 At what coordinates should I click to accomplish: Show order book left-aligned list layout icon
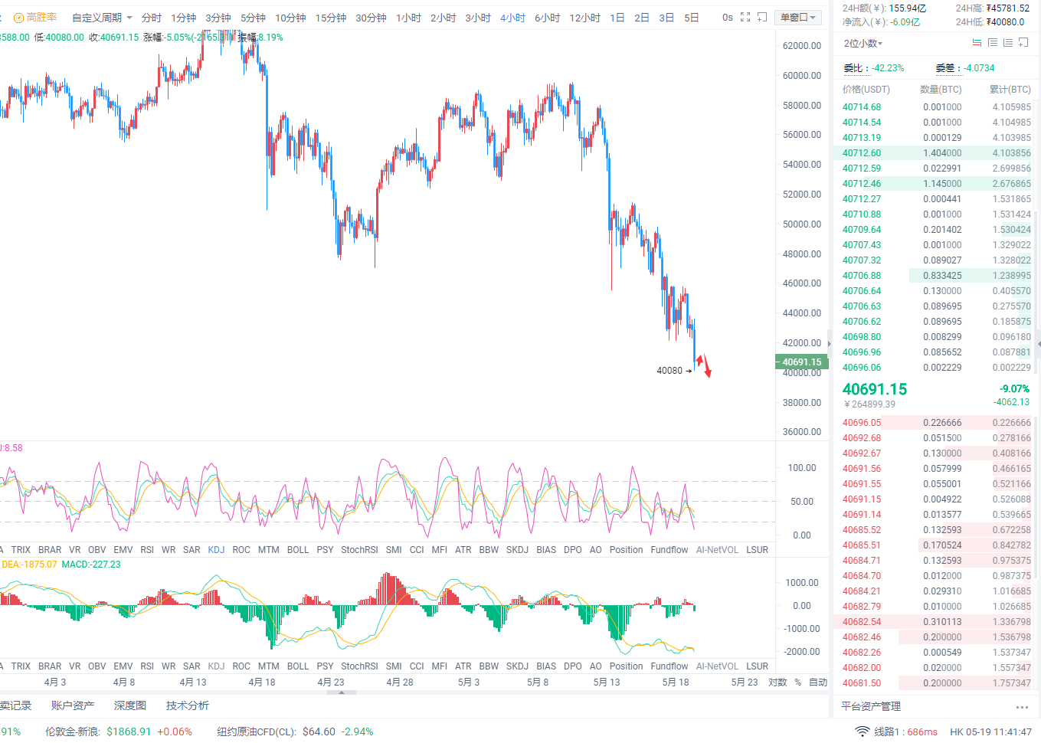click(993, 43)
